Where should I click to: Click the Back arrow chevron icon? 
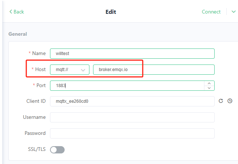pos(11,12)
